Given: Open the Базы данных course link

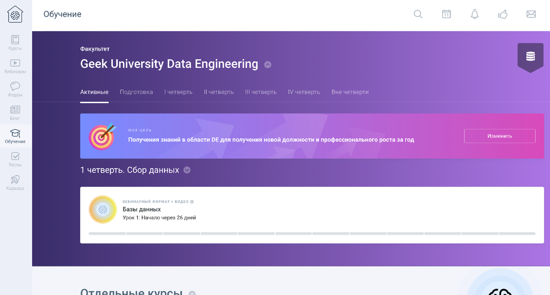Looking at the screenshot, I should [x=142, y=209].
